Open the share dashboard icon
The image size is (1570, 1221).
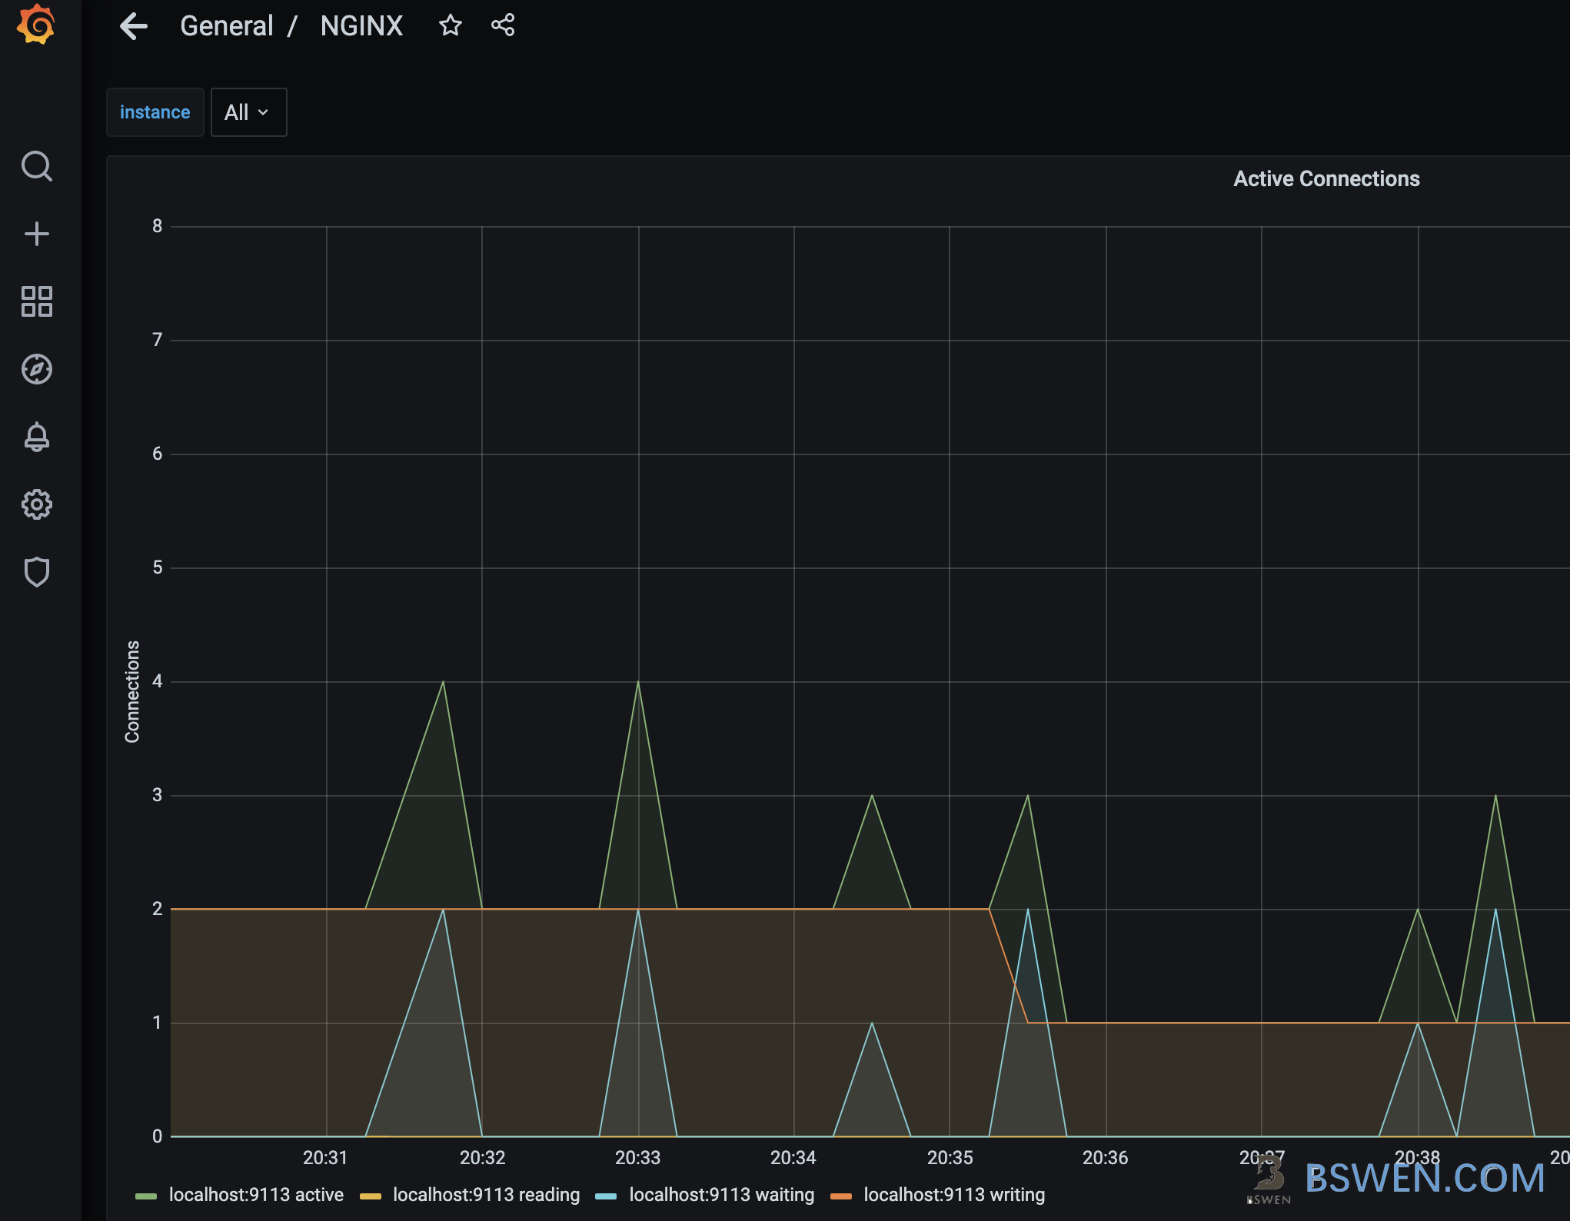[x=503, y=25]
